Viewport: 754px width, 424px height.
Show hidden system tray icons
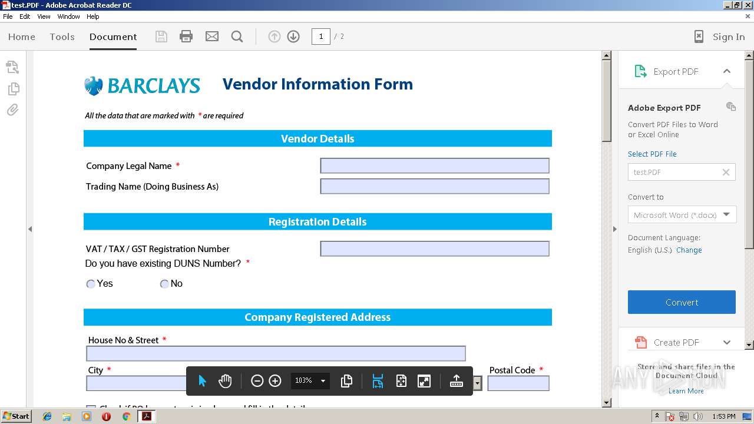click(x=657, y=416)
